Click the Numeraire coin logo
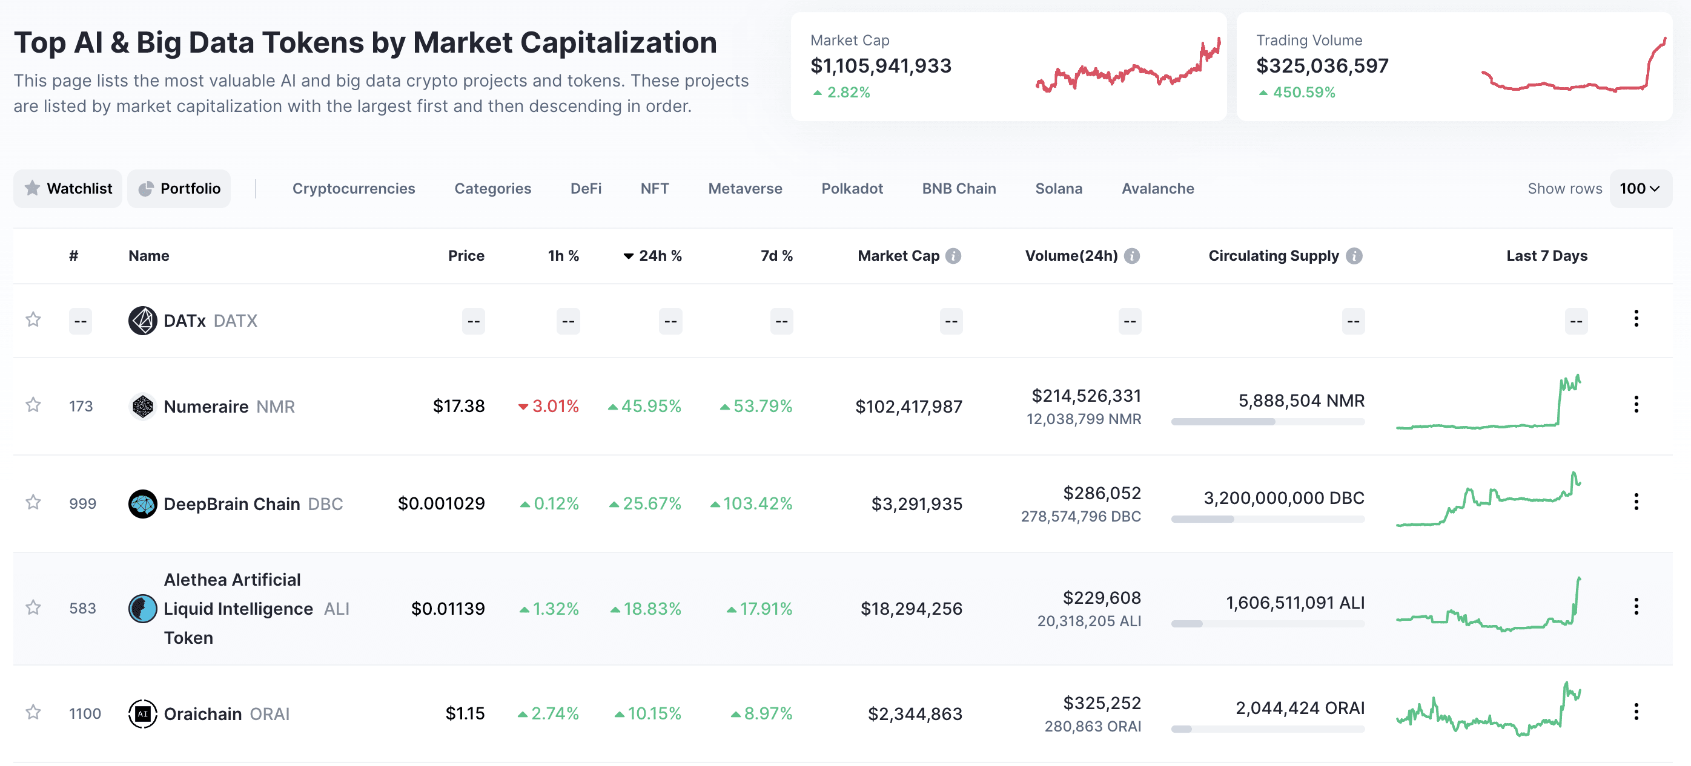 (x=142, y=407)
